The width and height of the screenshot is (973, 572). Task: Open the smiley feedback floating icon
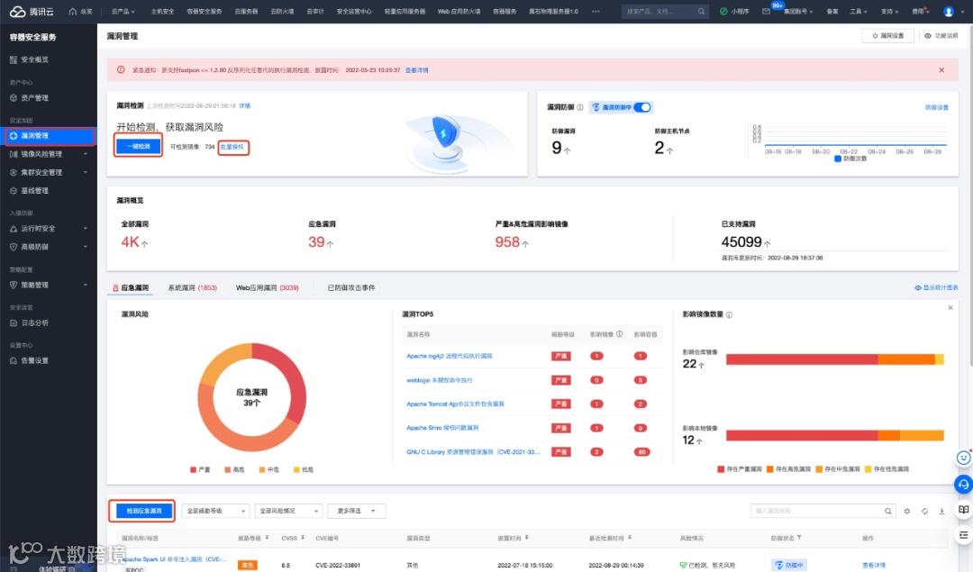963,458
